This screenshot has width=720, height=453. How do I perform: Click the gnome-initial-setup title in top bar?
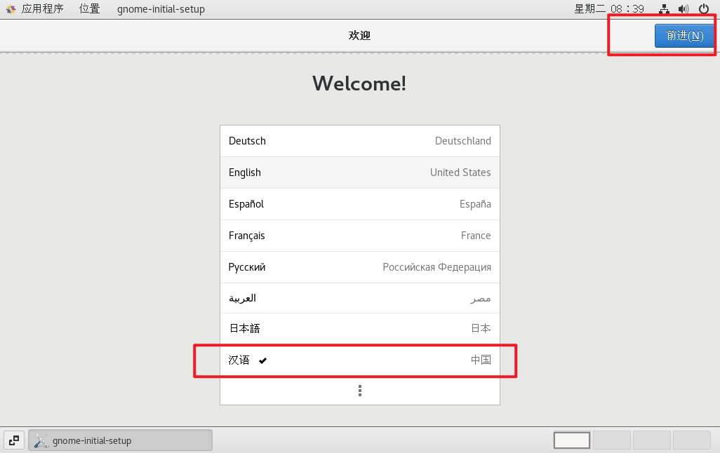(x=161, y=9)
